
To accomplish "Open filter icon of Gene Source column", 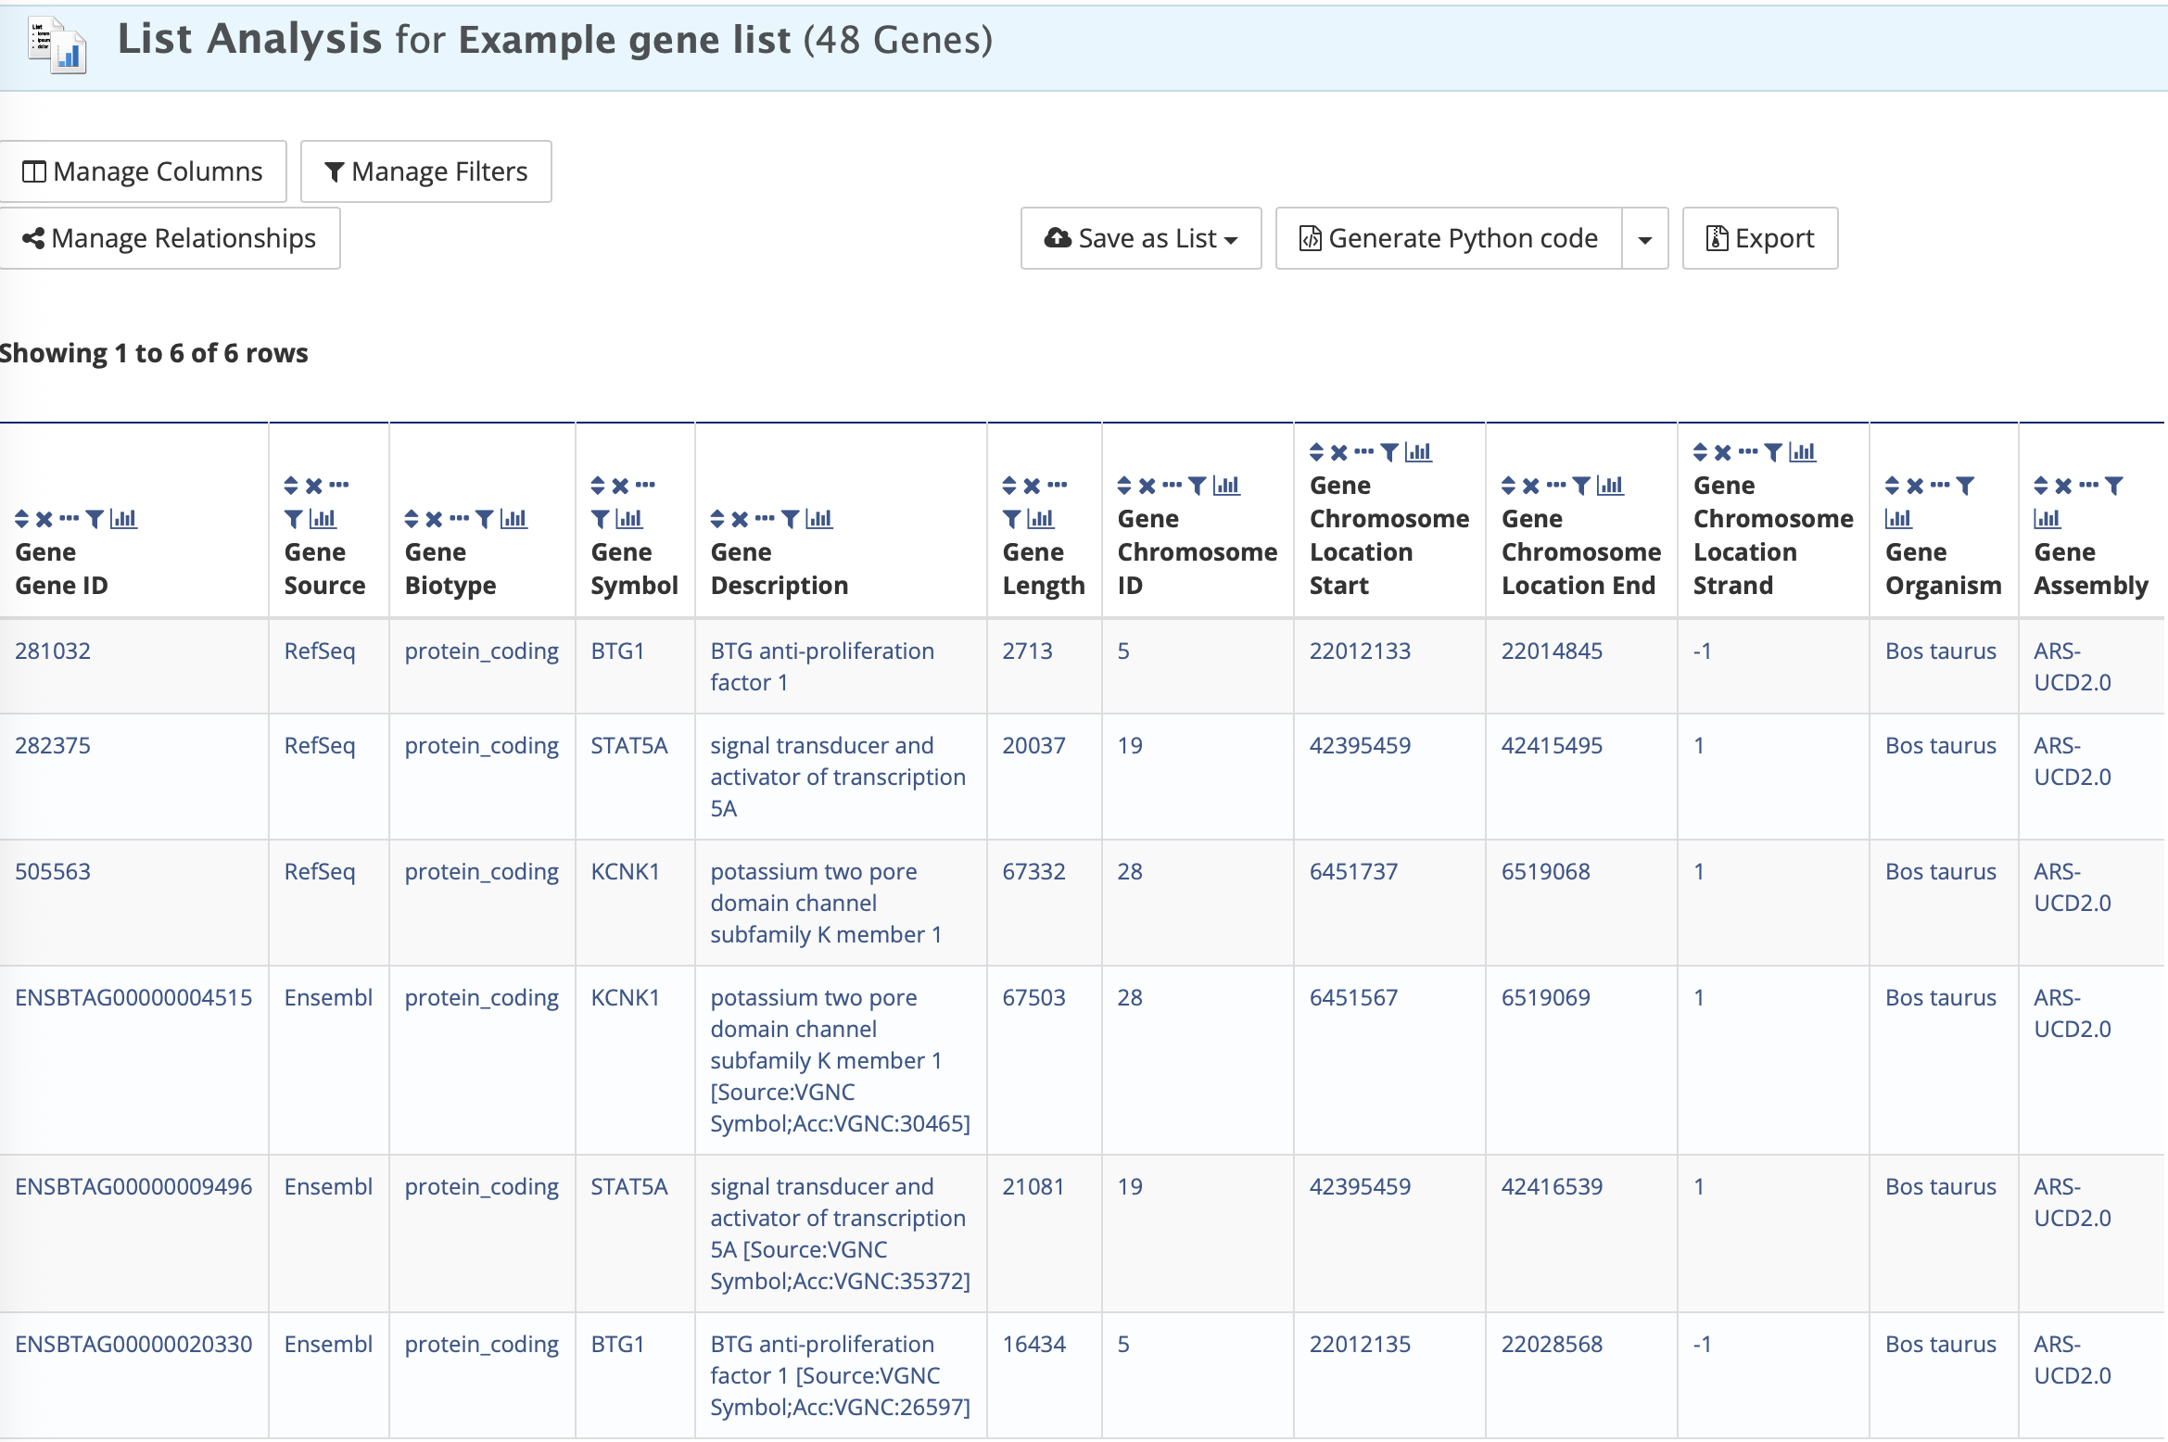I will point(293,519).
